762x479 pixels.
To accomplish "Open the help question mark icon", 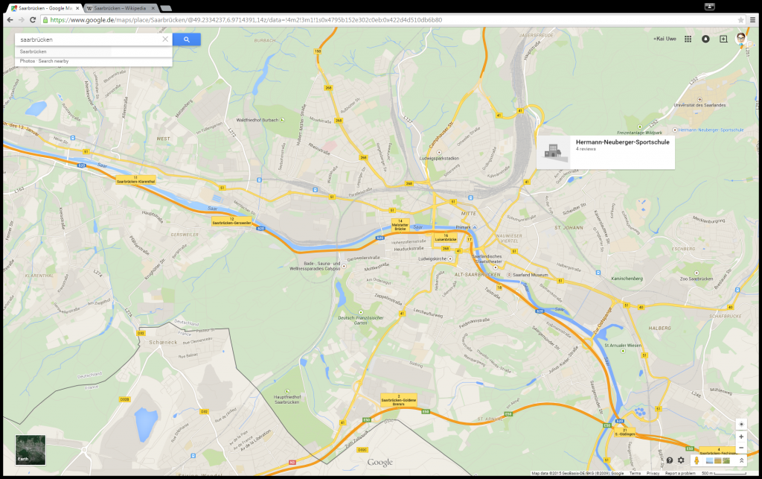I will click(x=670, y=460).
